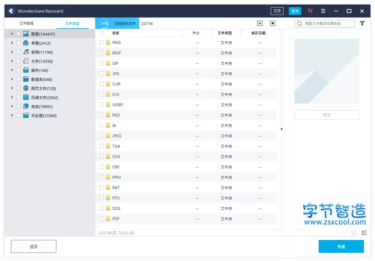Click the 网页文件 globe category icon
This screenshot has height=261, width=375.
click(x=26, y=88)
